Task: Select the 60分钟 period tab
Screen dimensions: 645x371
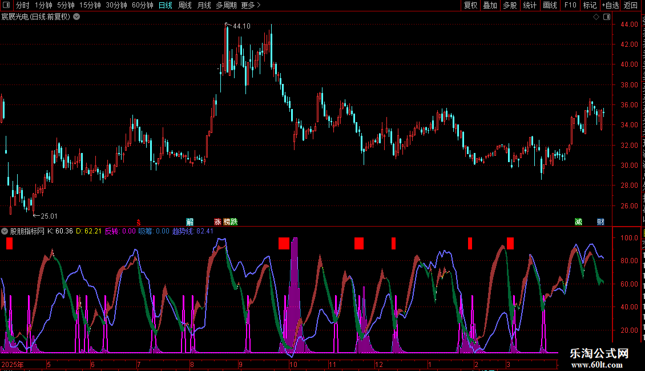Action: [142, 5]
